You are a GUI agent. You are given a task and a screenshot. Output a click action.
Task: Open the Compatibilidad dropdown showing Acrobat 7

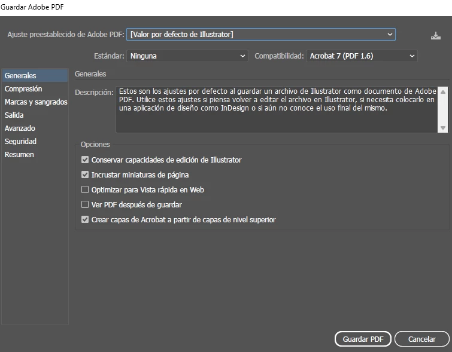click(362, 56)
